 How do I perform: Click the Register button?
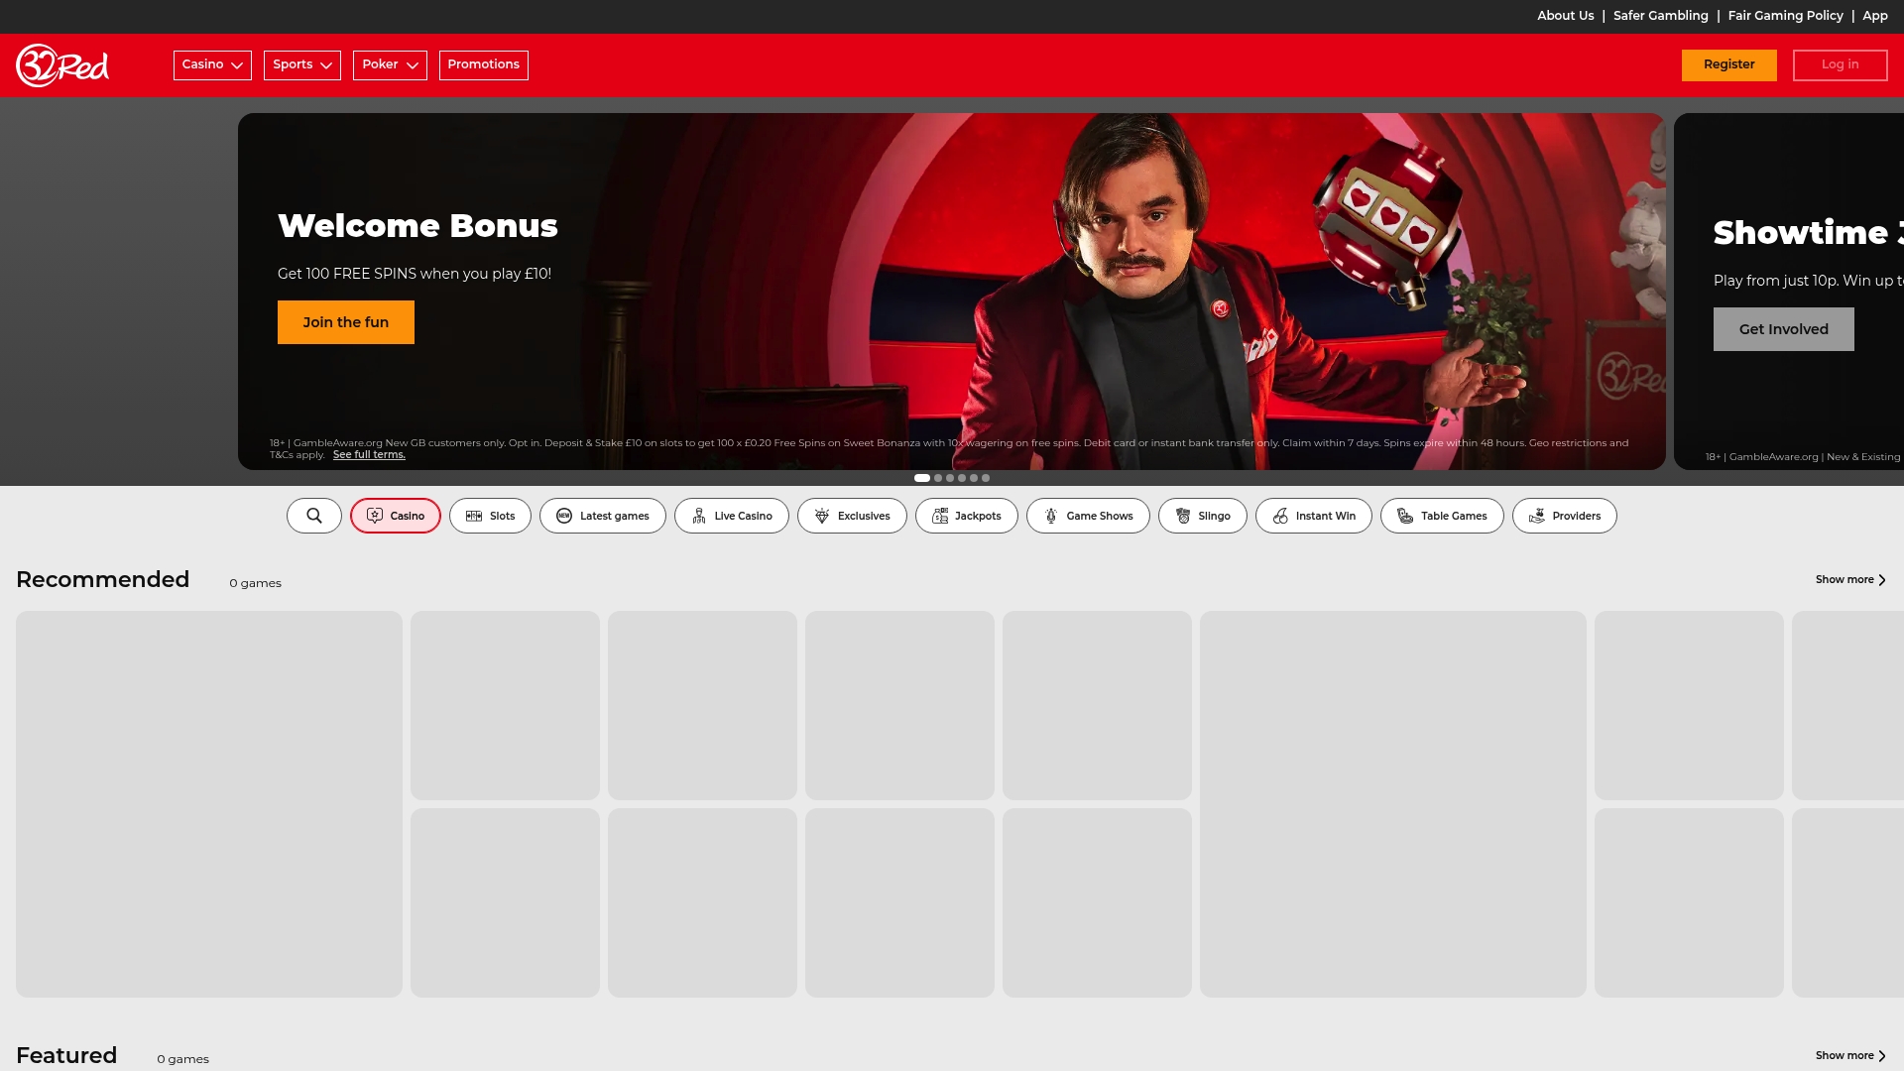point(1729,65)
